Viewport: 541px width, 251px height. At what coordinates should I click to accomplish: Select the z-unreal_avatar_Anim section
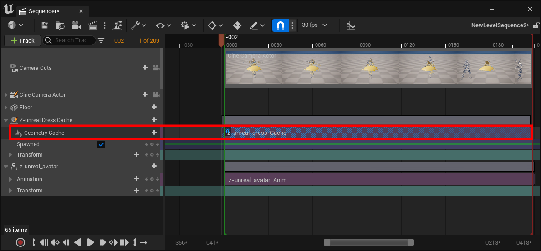click(x=379, y=180)
